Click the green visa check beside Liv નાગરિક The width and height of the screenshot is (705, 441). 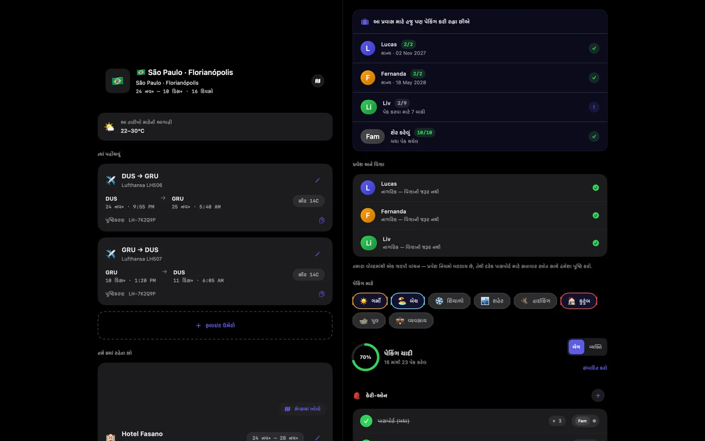tap(596, 243)
